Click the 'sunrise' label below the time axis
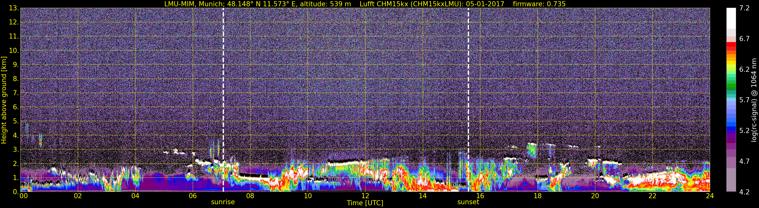Image resolution: width=759 pixels, height=208 pixels. (x=223, y=202)
